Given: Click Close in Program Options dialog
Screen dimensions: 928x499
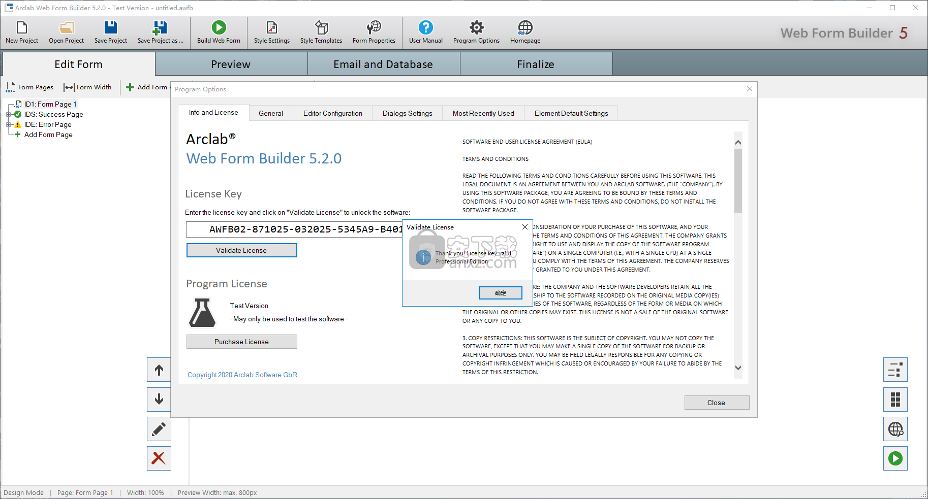Looking at the screenshot, I should (x=717, y=403).
